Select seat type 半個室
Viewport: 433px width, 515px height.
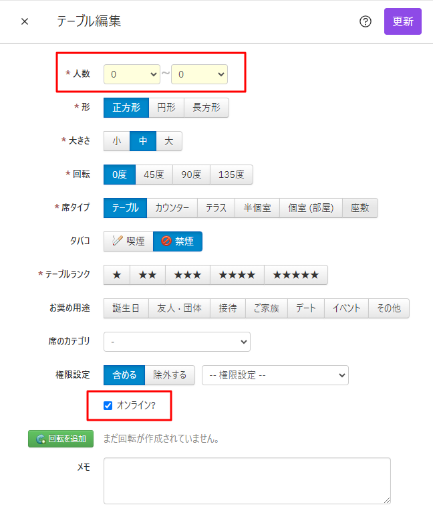(x=257, y=208)
